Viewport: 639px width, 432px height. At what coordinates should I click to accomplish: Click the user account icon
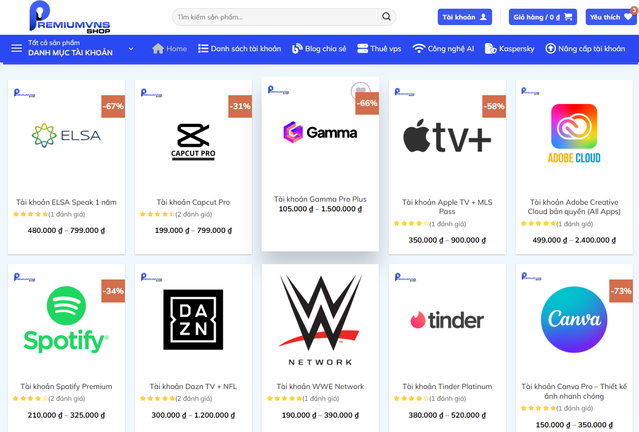tap(483, 17)
